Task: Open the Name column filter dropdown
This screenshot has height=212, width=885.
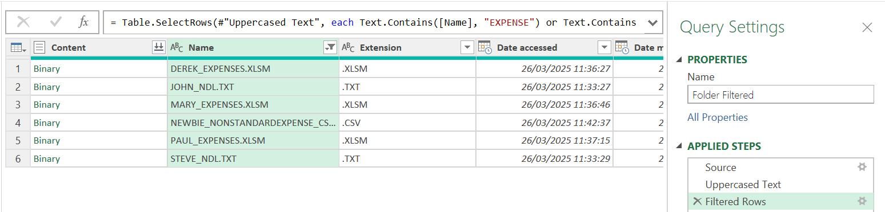Action: pyautogui.click(x=330, y=48)
